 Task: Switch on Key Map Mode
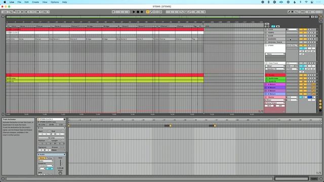click(x=296, y=12)
